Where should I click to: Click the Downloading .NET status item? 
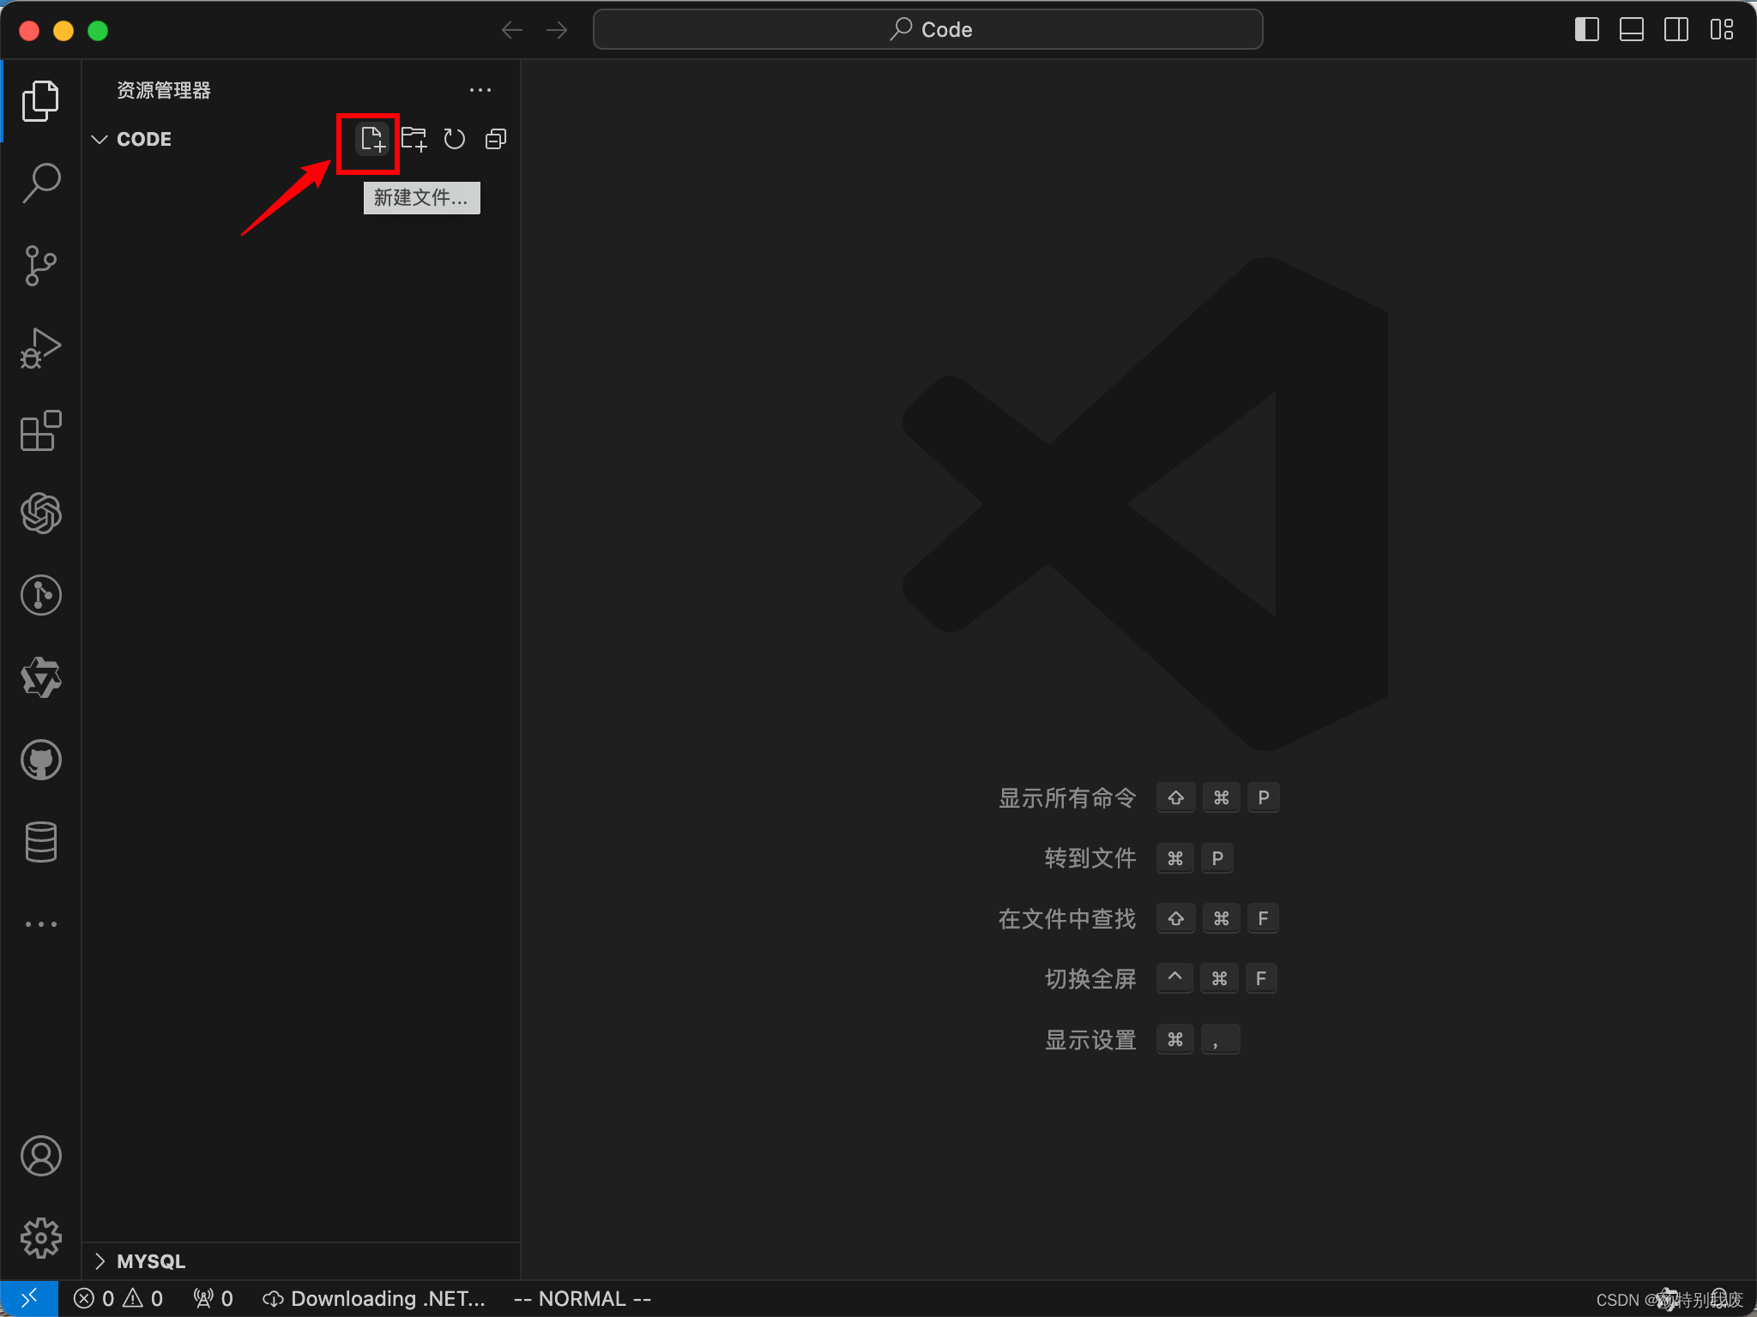coord(374,1299)
